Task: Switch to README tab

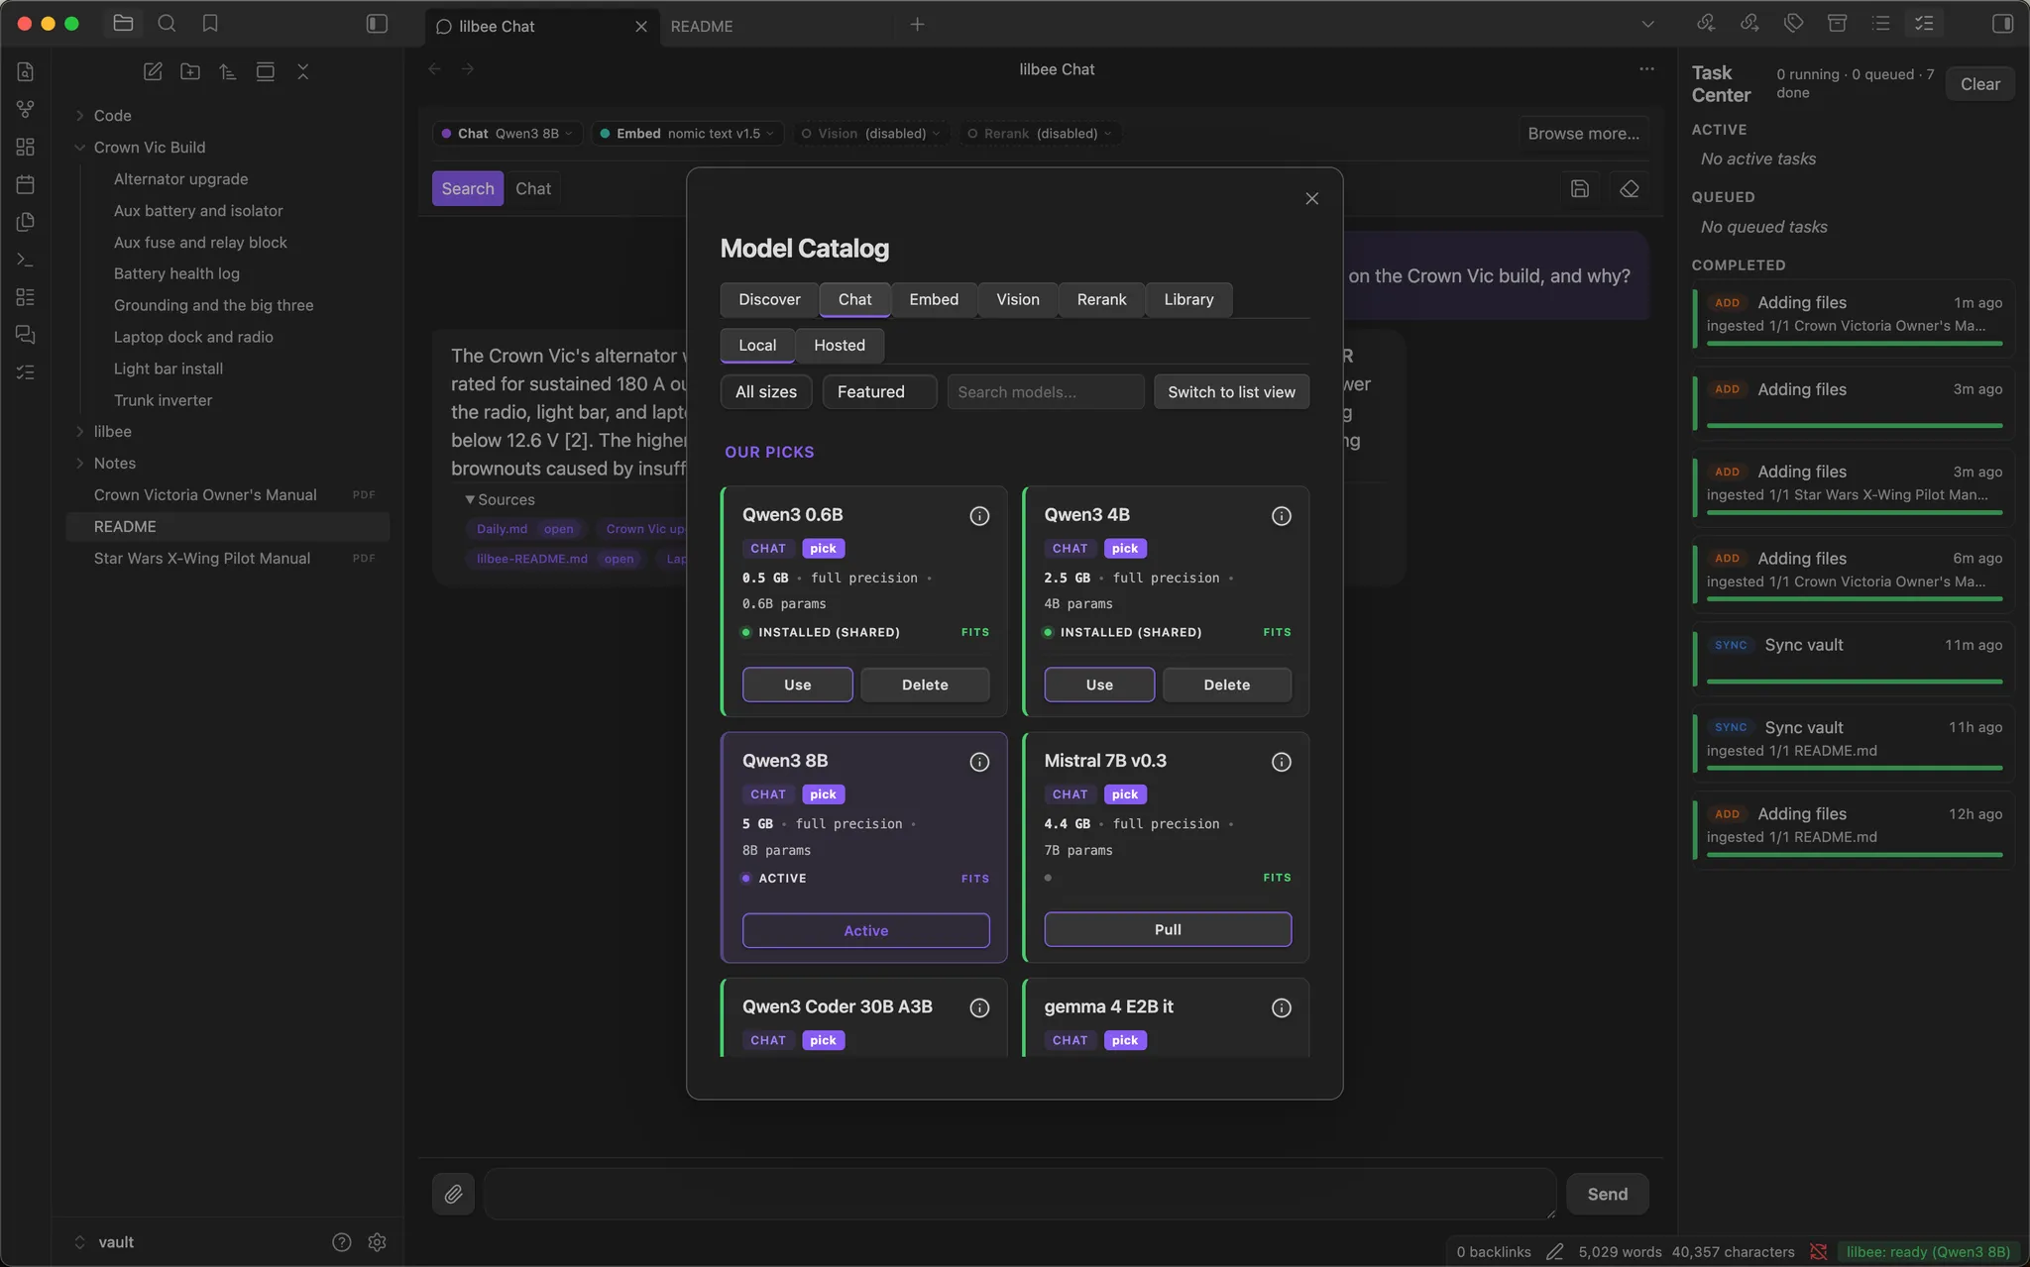Action: pos(702,26)
